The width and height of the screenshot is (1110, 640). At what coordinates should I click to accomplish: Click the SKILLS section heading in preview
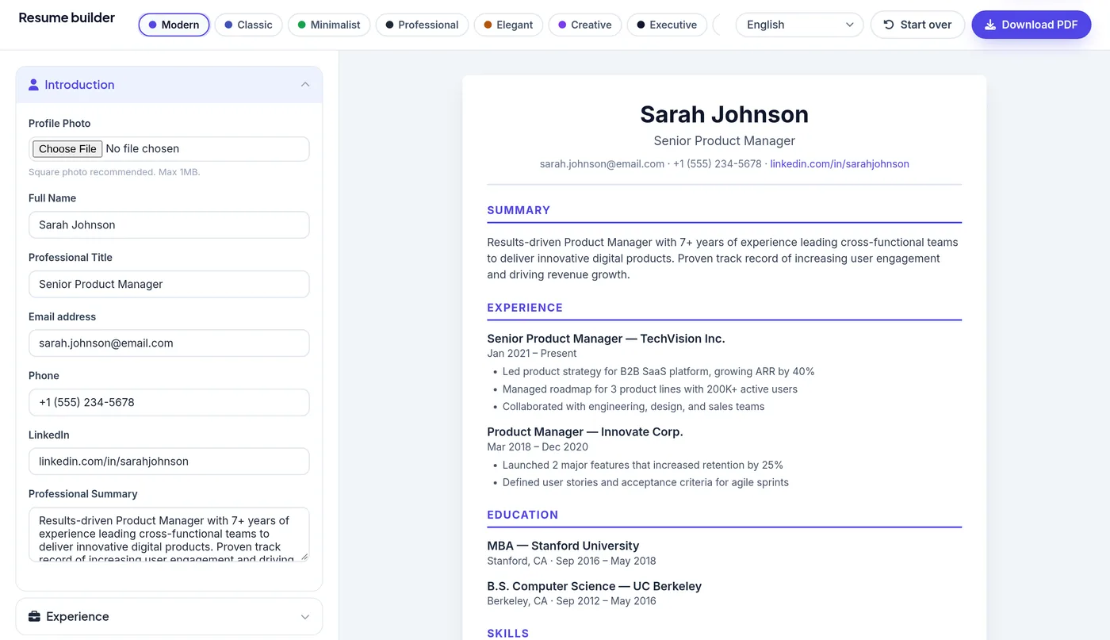pos(508,634)
